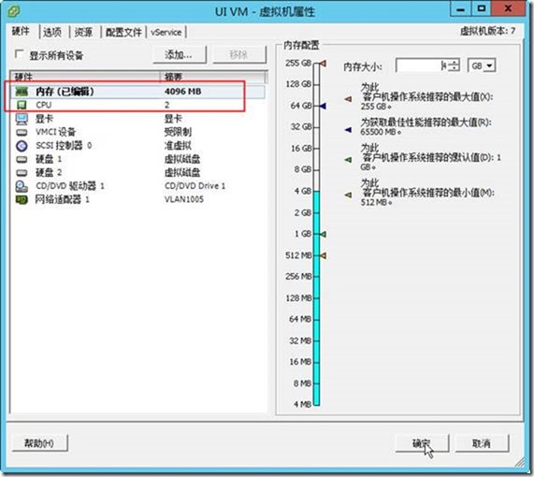The height and width of the screenshot is (477, 534).
Task: Click the 摘要 column header
Action: click(x=212, y=77)
